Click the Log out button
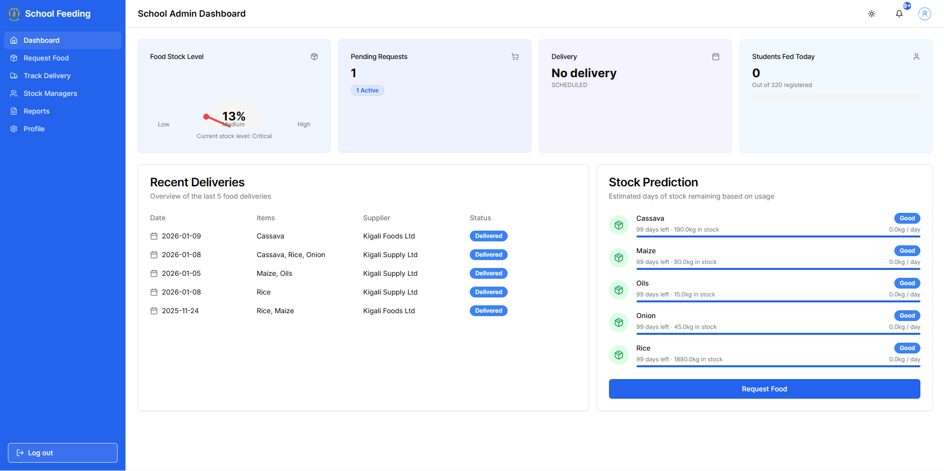 click(62, 453)
